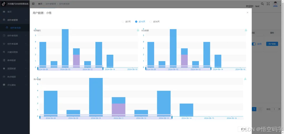Screen dimensions: 284x134
Task: Click the 评论通知 chat bubble icon
Action: [x=4, y=85]
